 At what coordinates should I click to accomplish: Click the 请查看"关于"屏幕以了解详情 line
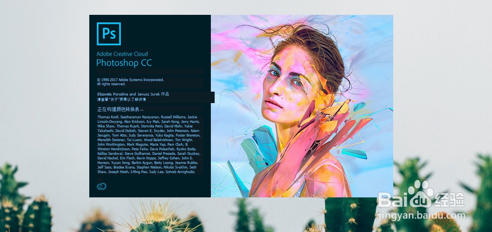click(x=122, y=100)
